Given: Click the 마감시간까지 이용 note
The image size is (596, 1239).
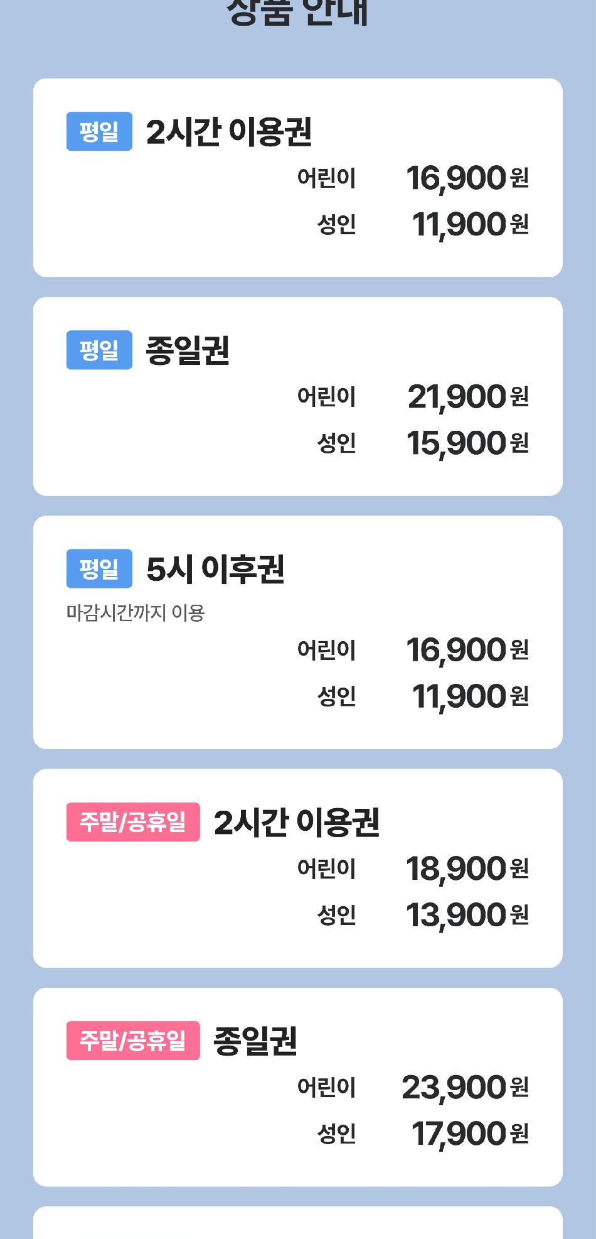Looking at the screenshot, I should pos(136,612).
